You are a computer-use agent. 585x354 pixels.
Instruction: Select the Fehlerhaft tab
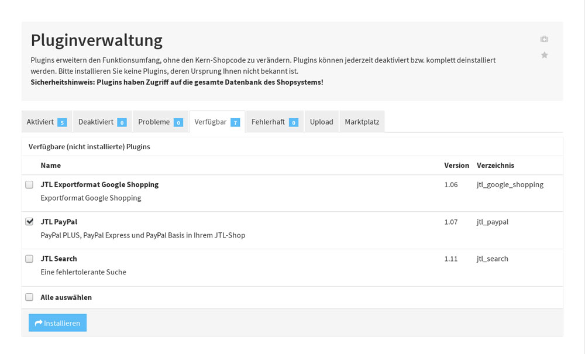click(268, 122)
